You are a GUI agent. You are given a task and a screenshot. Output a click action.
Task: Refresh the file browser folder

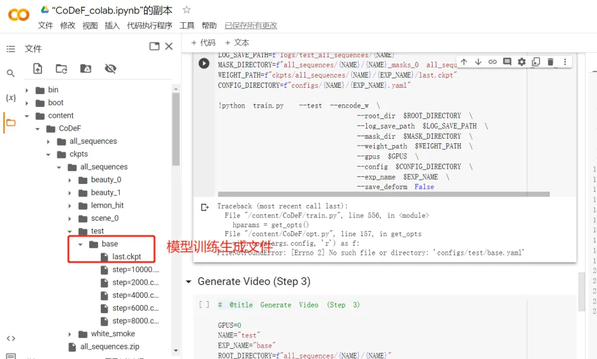pyautogui.click(x=61, y=69)
